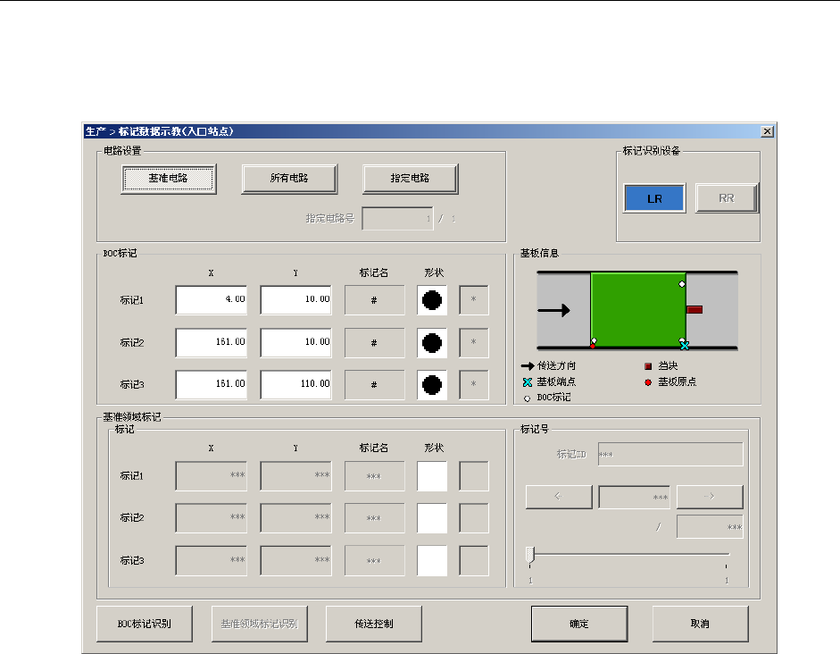Select 基准电路 circuit setting
This screenshot has width=840, height=654.
pos(168,179)
